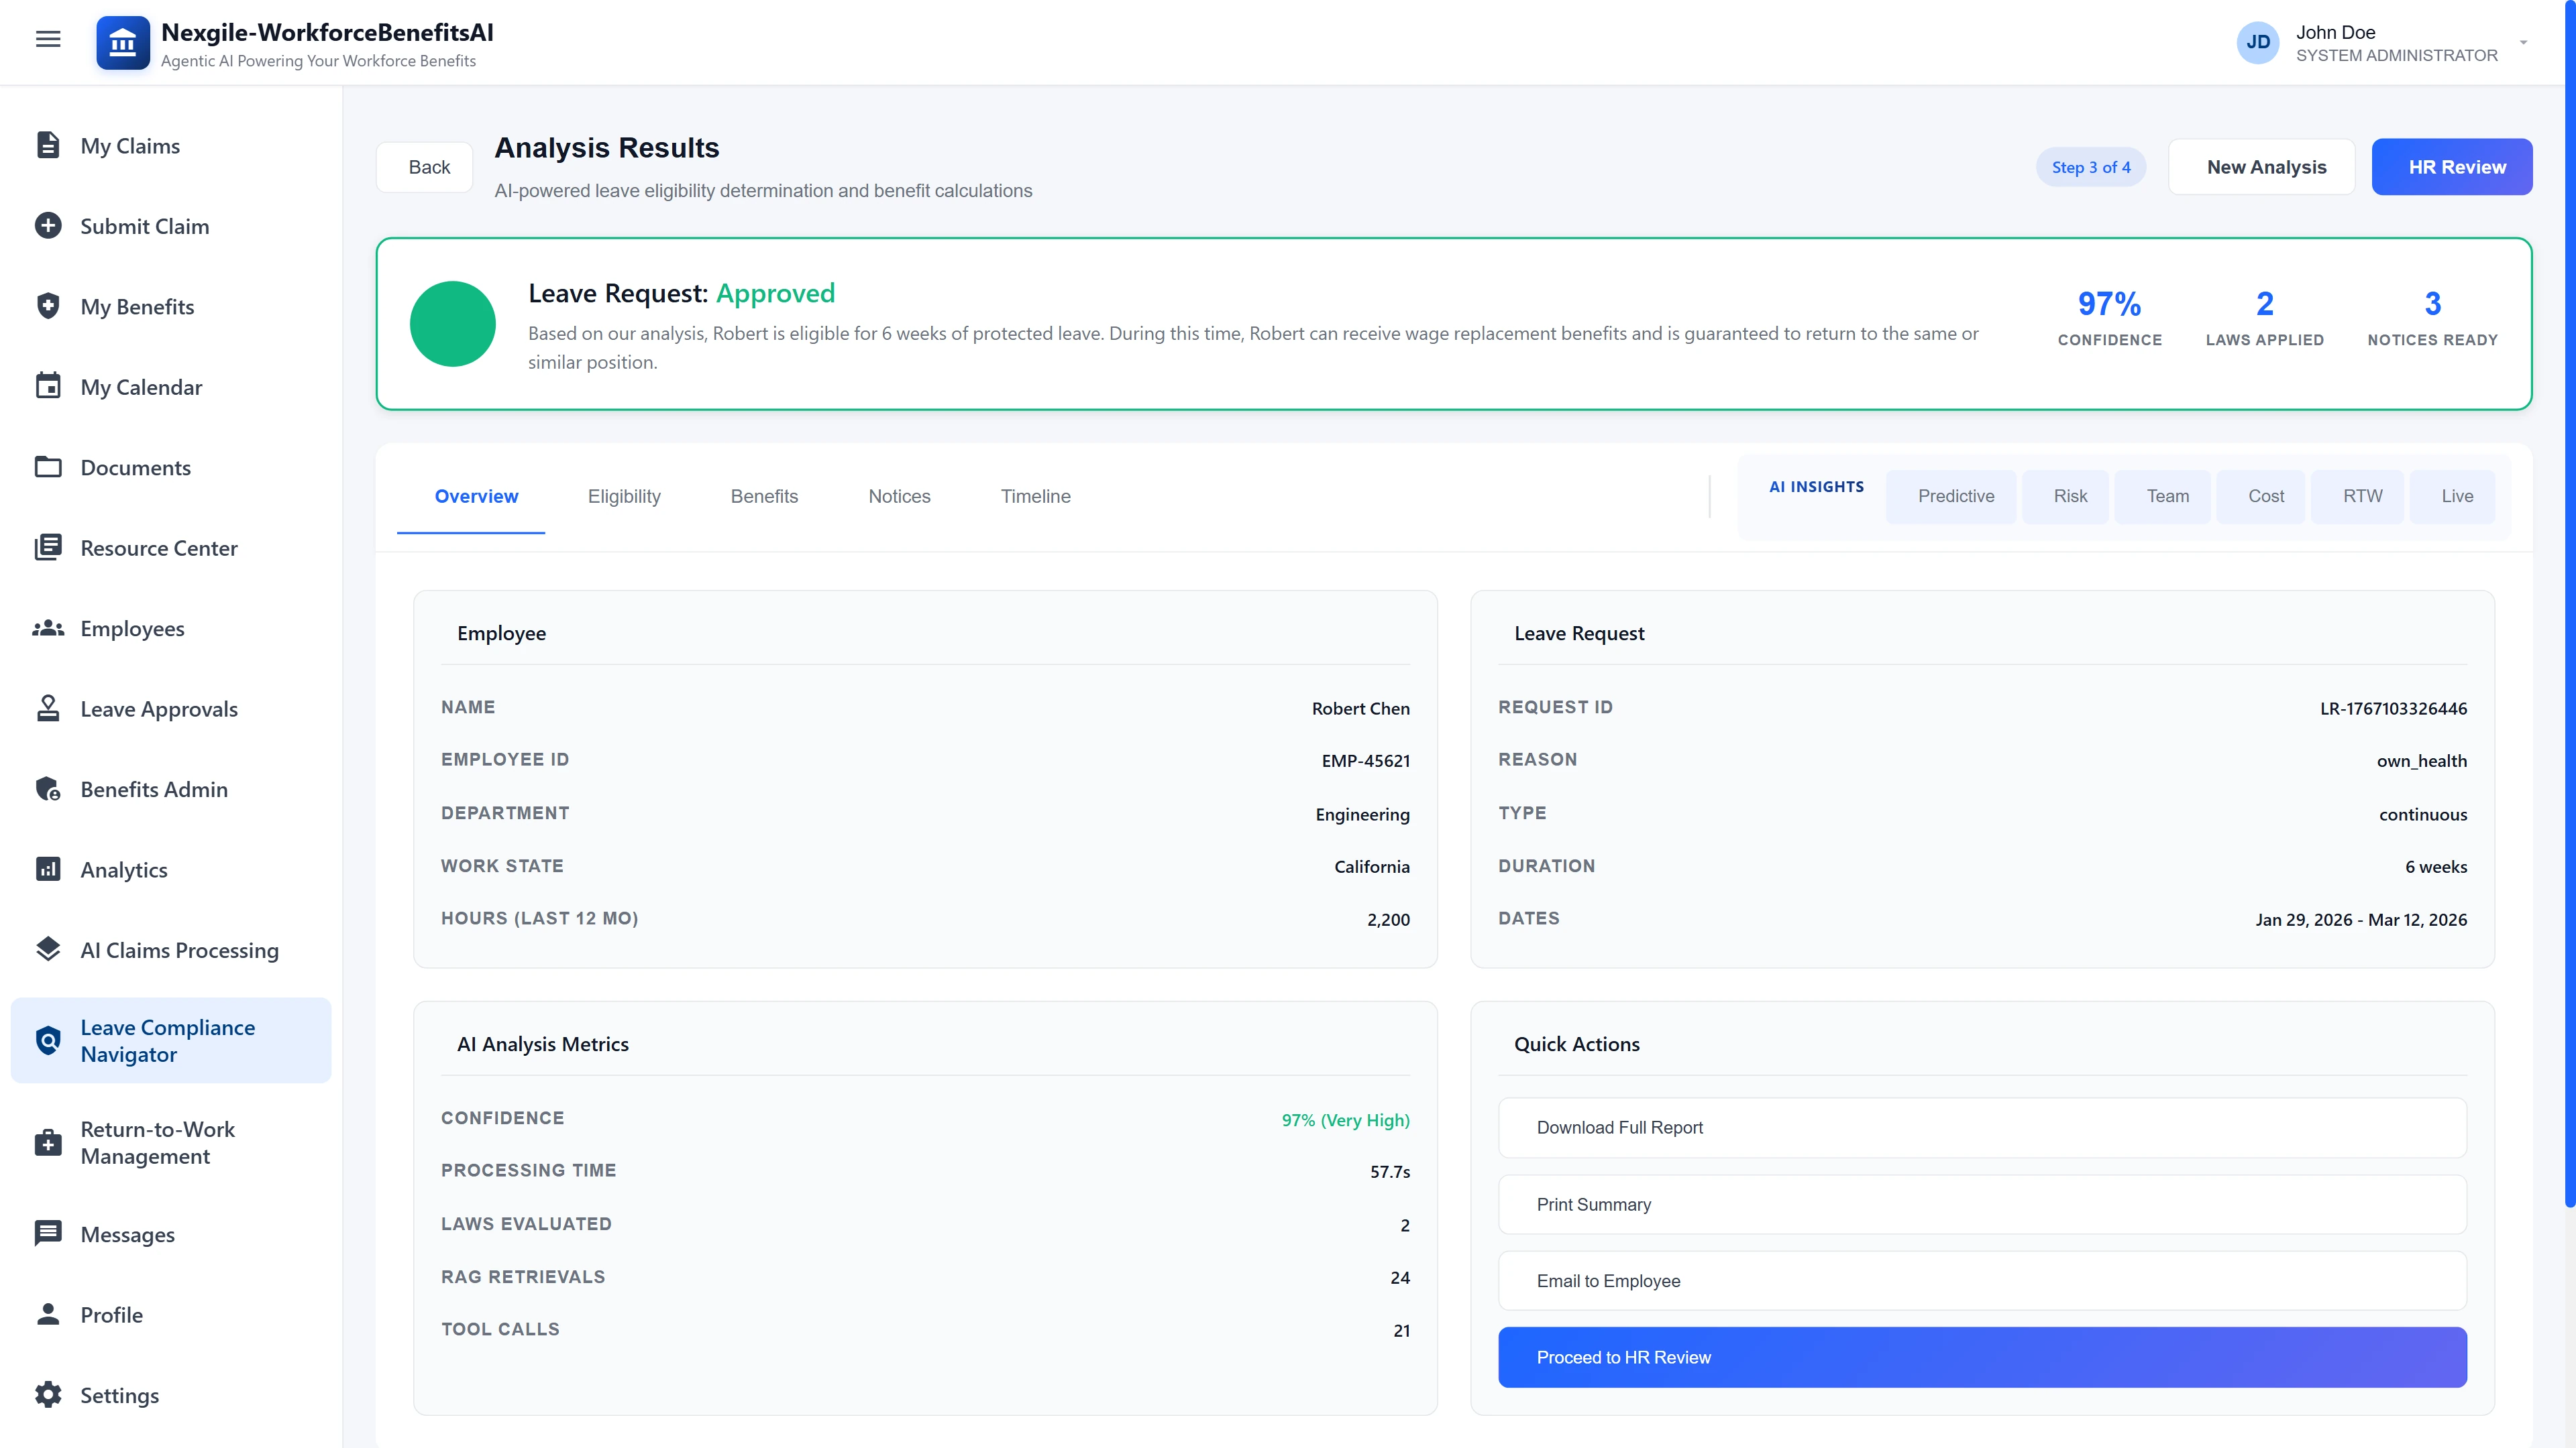Click the Step 3 of 4 progress indicator
The width and height of the screenshot is (2576, 1448).
coord(2090,166)
